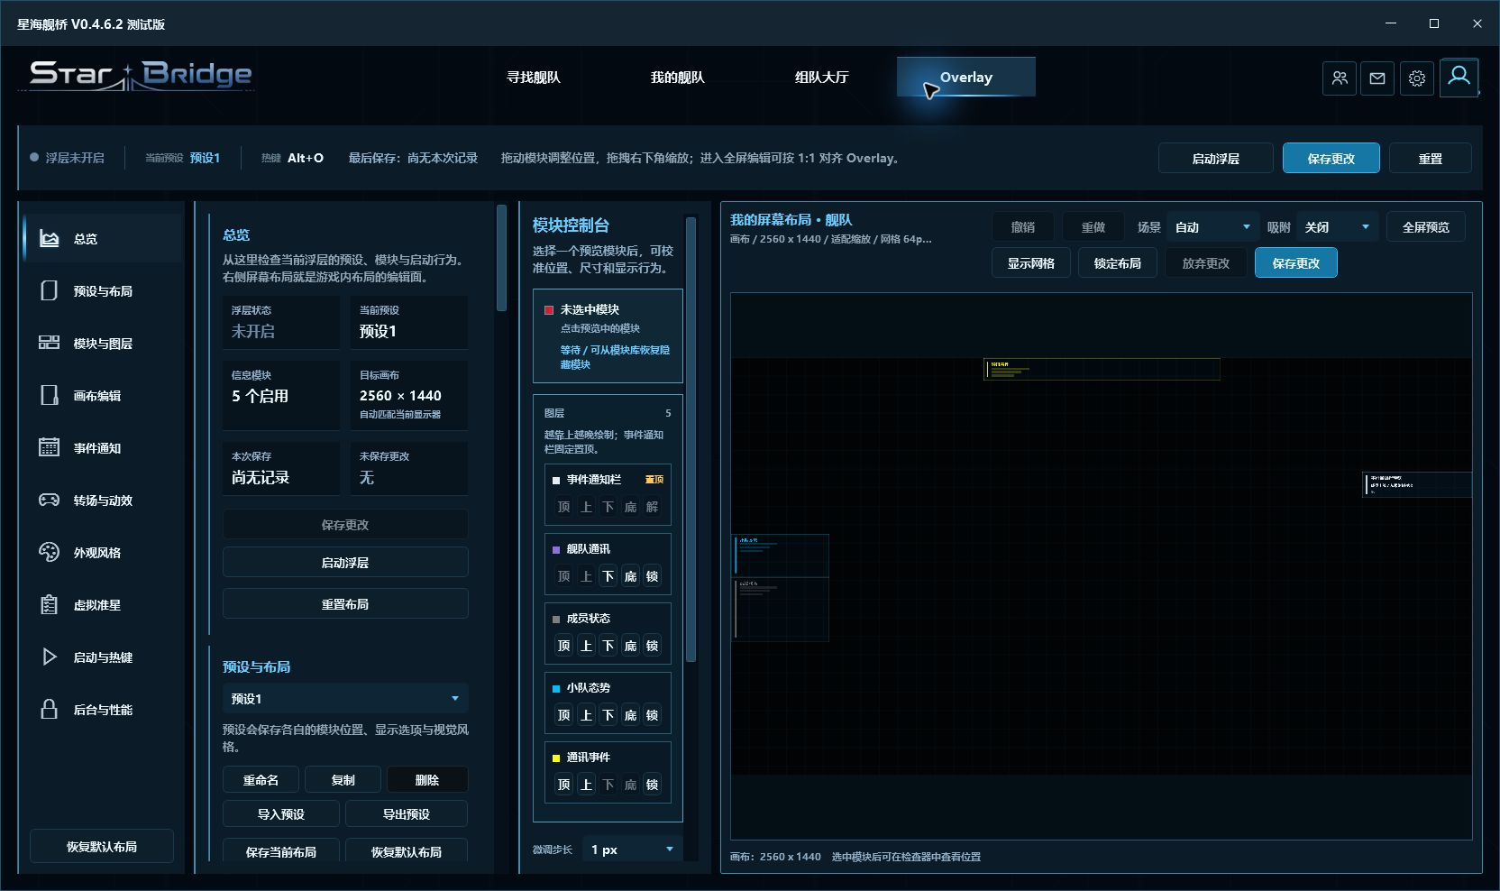Toggle 锁定布局 layout lock

tap(1118, 263)
